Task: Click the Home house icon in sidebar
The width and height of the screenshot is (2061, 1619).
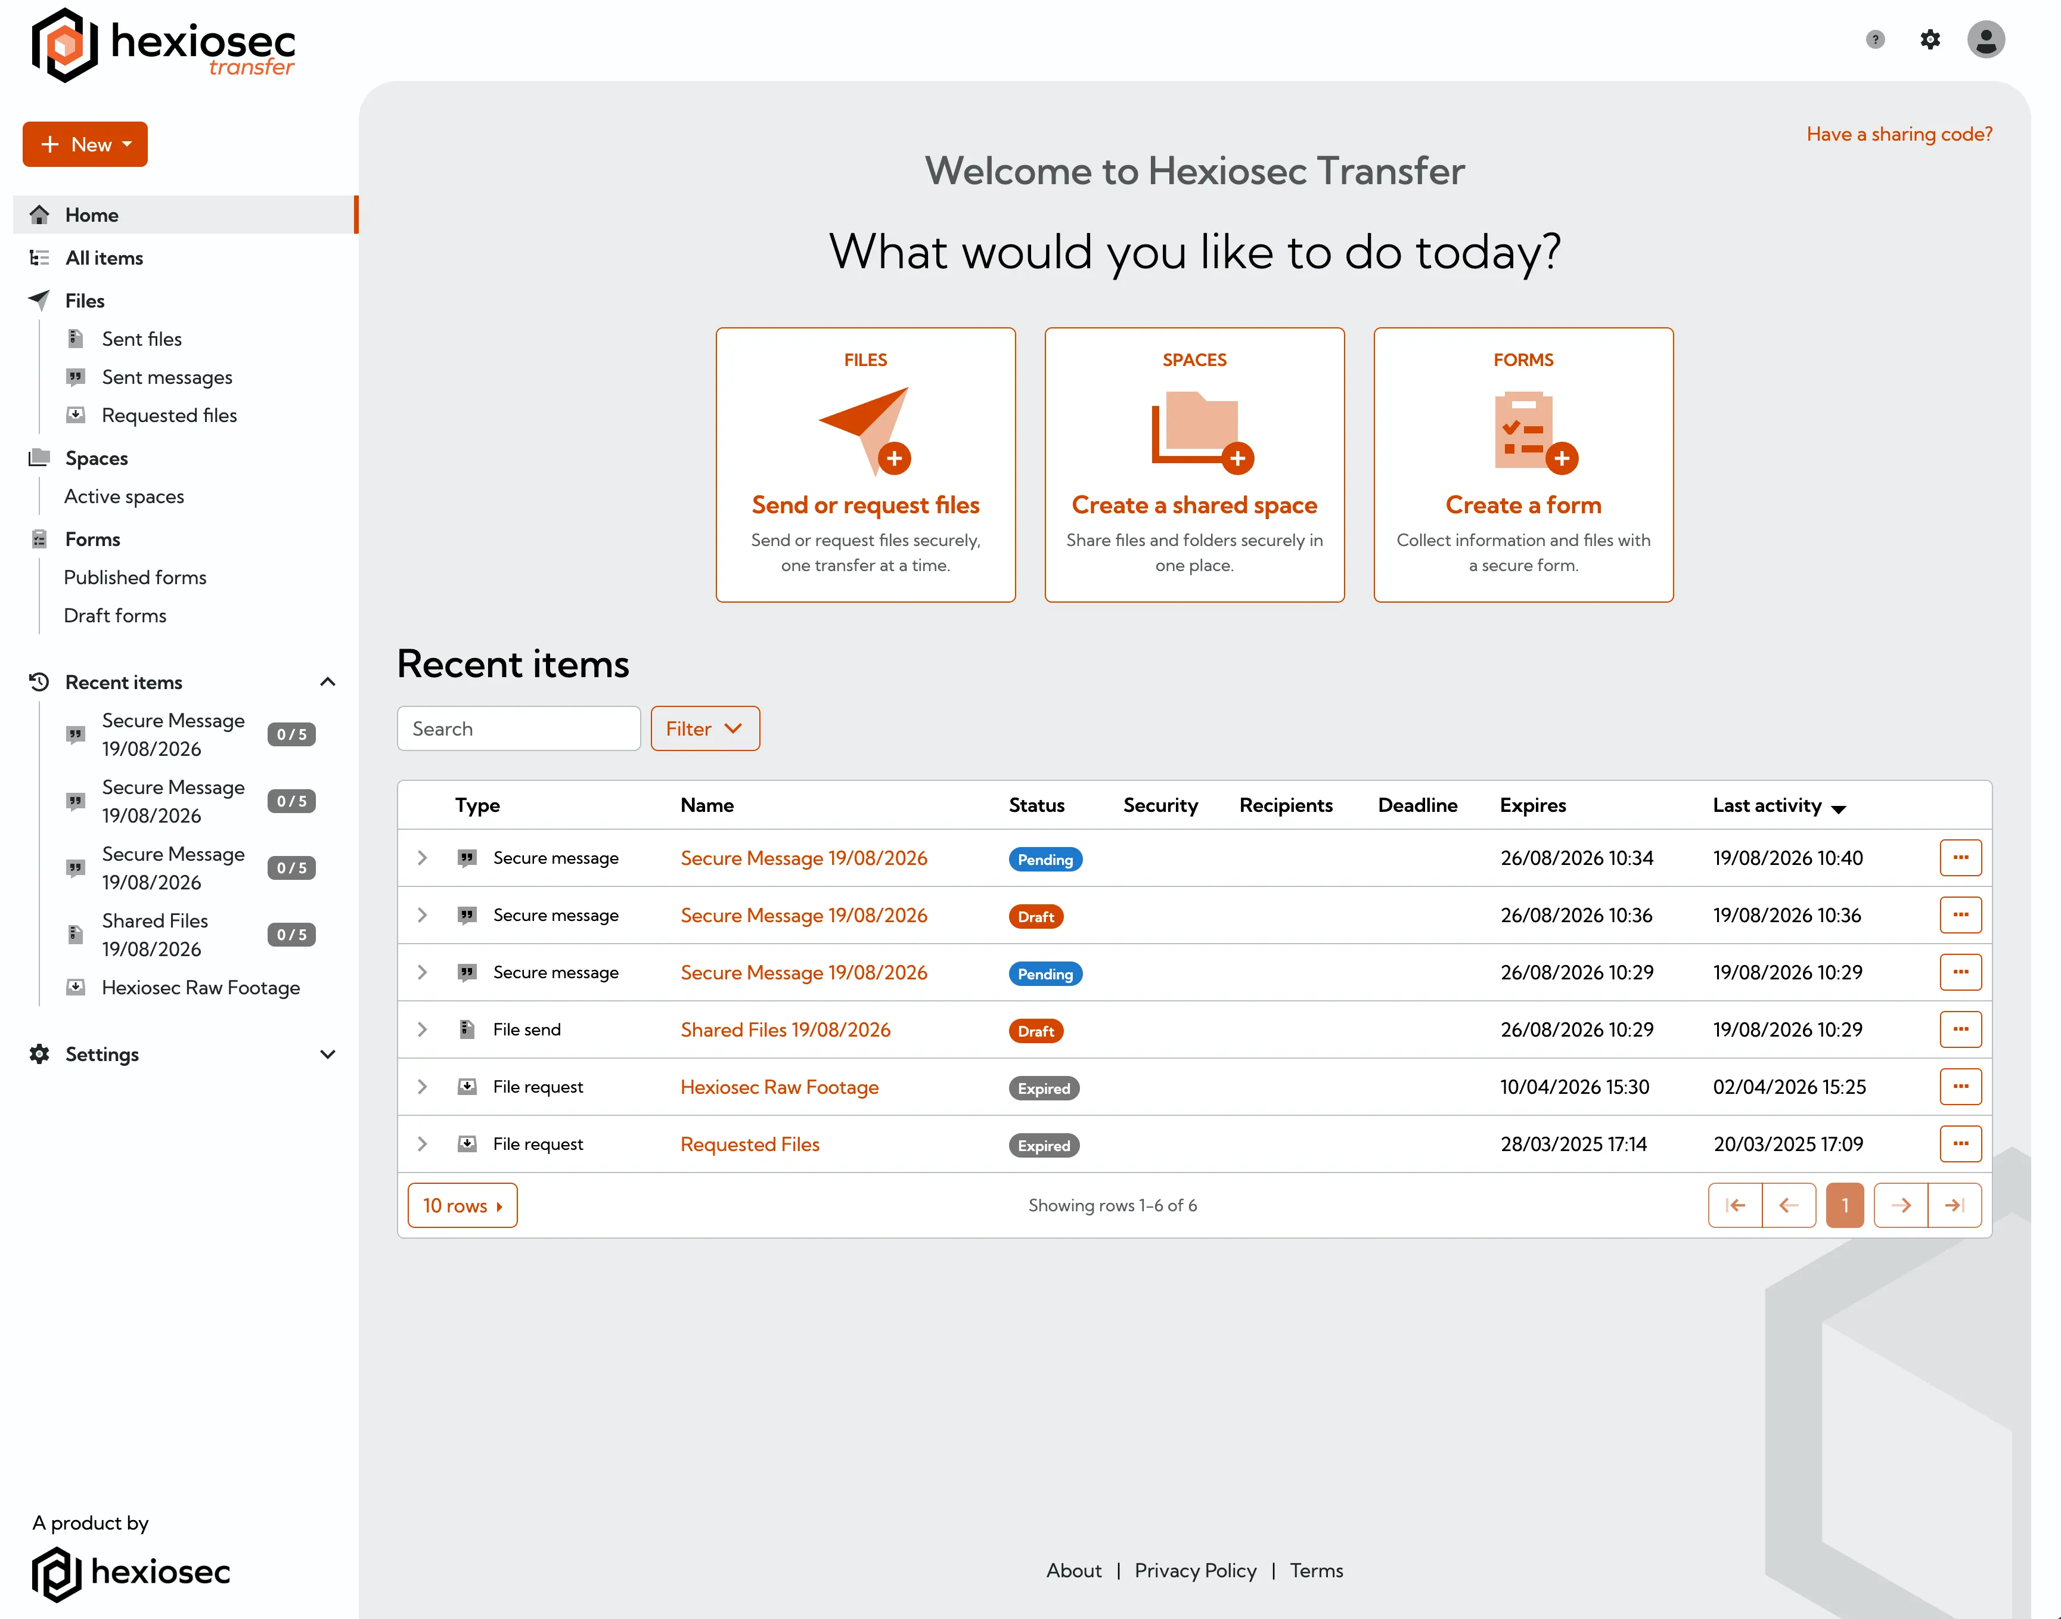Action: [x=39, y=215]
